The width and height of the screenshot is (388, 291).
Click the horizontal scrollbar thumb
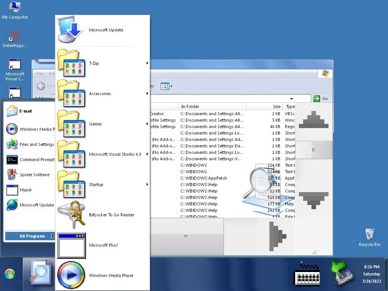click(x=187, y=236)
